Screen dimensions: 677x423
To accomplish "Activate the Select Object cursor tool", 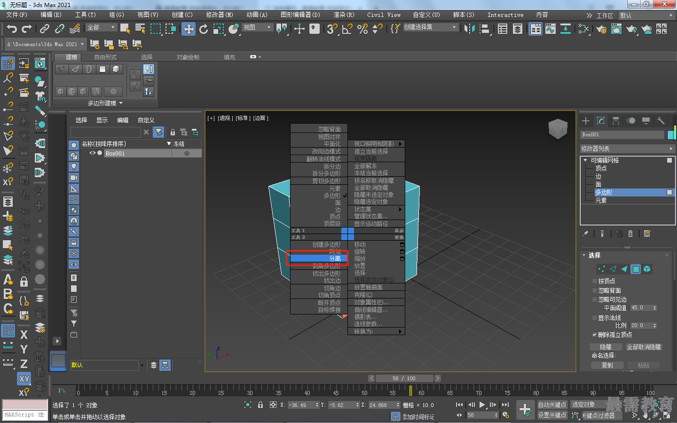I will 125,29.
